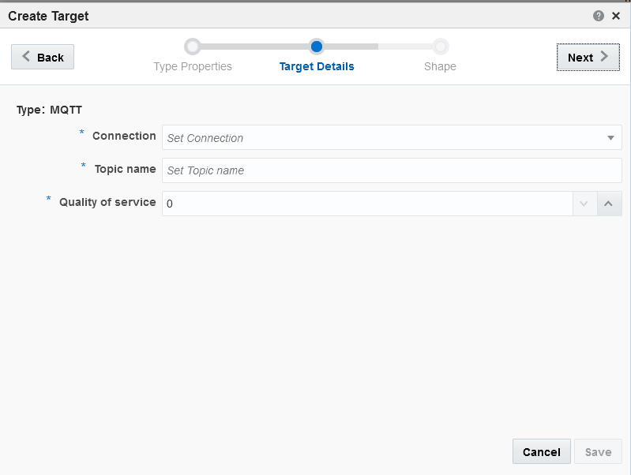Increase Quality of service with up chevron

pyautogui.click(x=609, y=204)
